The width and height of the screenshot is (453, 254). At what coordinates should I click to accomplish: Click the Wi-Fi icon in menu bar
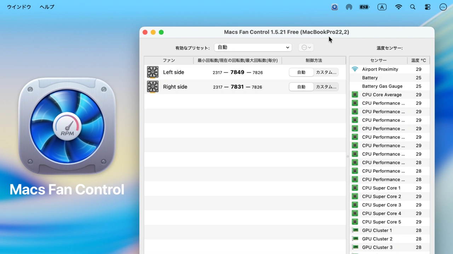tap(398, 7)
